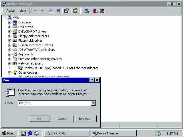Click into the Open text field
Screen dimensions: 183x137
[x=55, y=103]
